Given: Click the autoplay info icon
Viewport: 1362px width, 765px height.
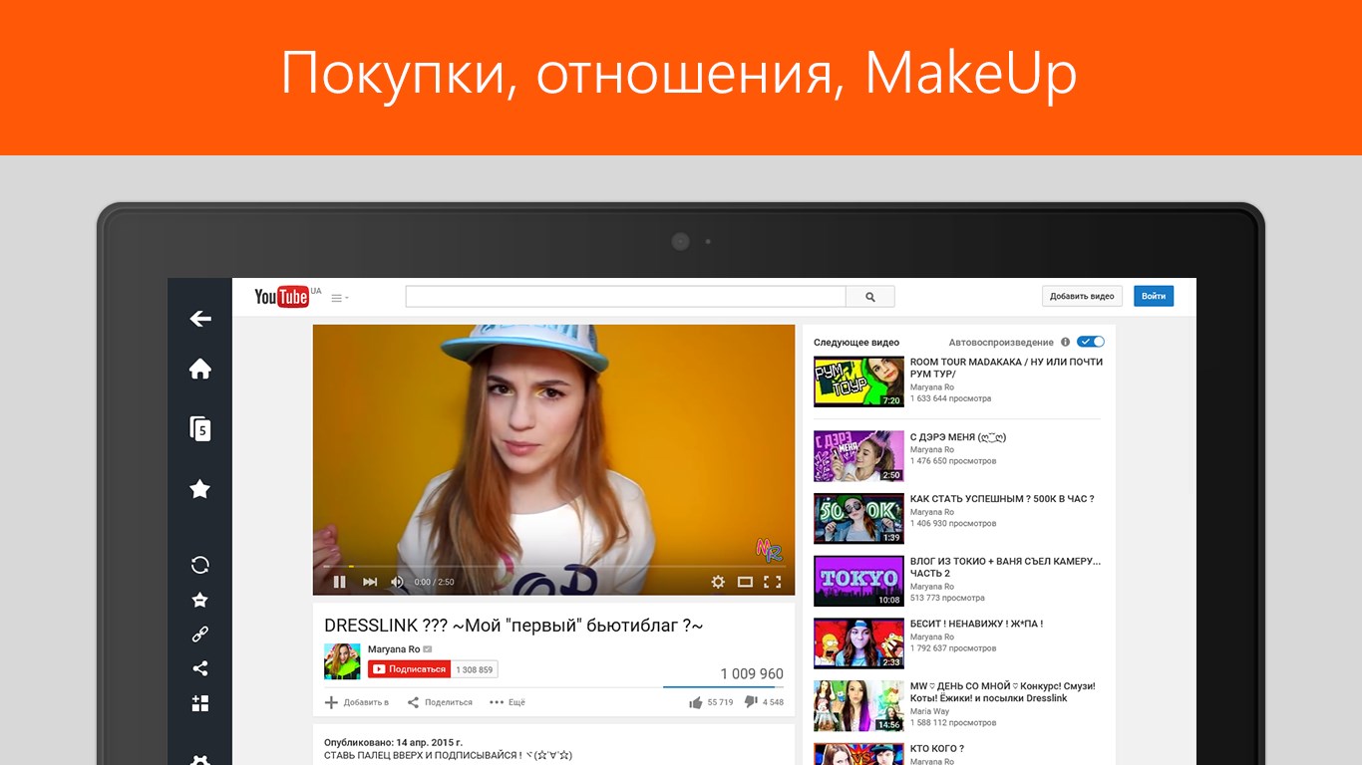Looking at the screenshot, I should pos(1065,342).
